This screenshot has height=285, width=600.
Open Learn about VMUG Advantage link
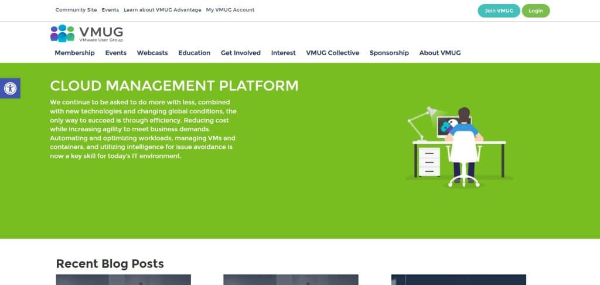coord(162,10)
